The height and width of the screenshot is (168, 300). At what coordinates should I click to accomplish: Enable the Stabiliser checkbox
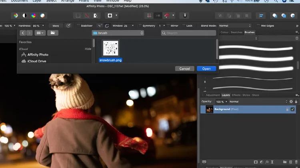[78, 26]
